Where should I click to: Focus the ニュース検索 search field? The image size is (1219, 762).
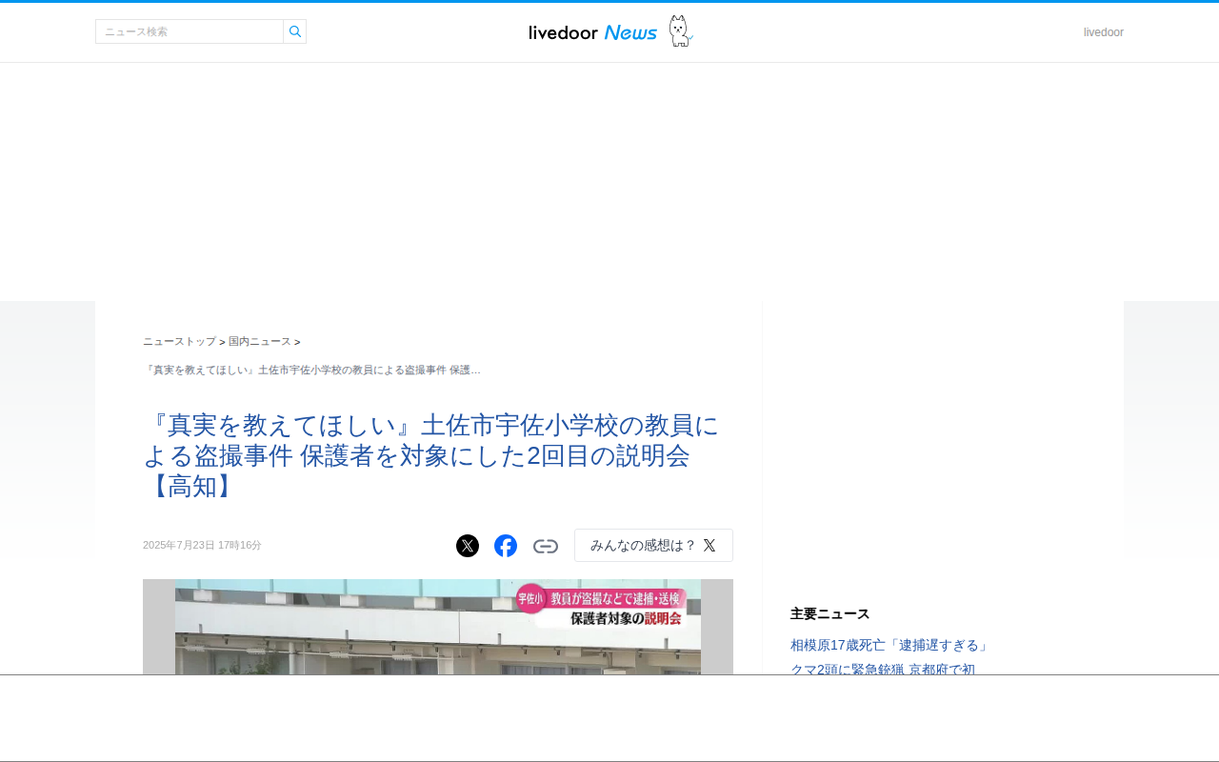(190, 31)
